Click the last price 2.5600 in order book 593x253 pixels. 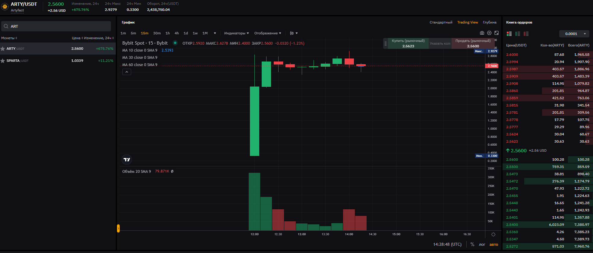coord(519,150)
